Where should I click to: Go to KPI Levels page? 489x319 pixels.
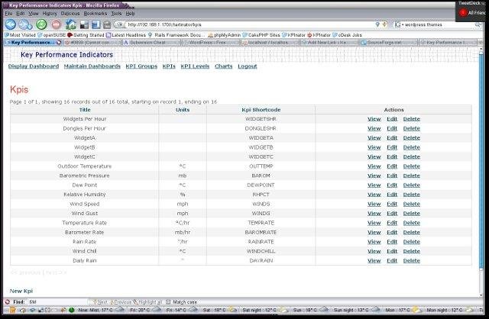point(195,66)
